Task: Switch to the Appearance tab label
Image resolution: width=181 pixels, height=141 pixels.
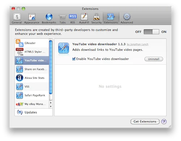Action: pyautogui.click(x=32, y=22)
